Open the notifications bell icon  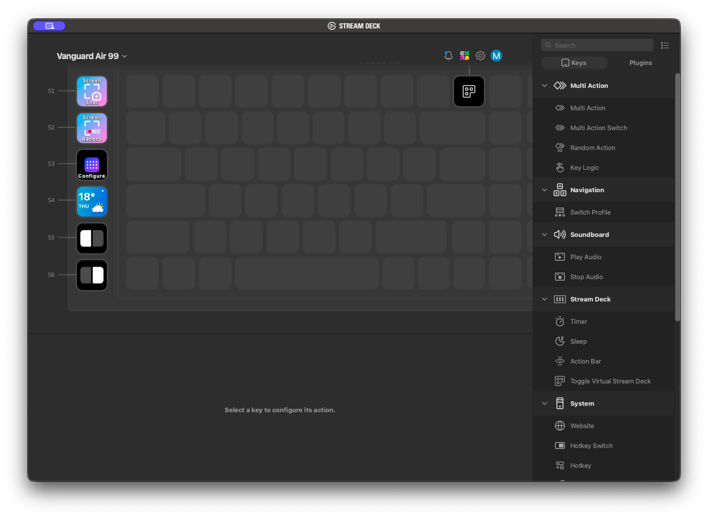click(x=449, y=56)
